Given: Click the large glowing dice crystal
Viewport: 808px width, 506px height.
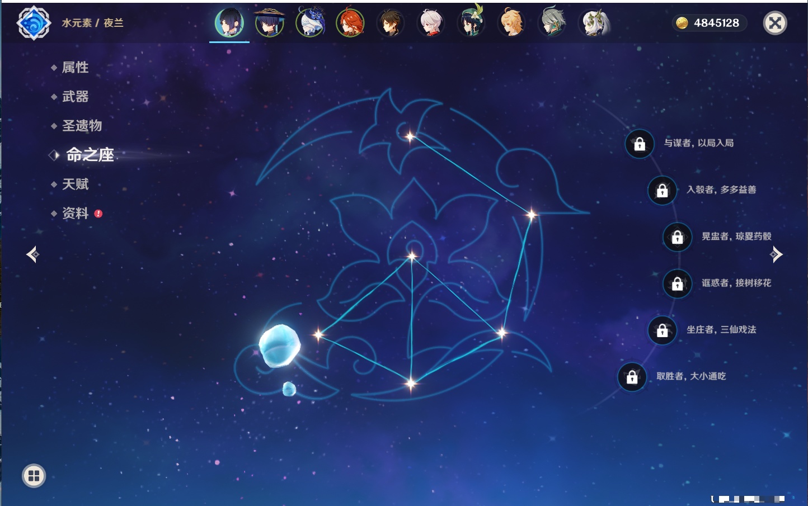Looking at the screenshot, I should click(x=279, y=346).
